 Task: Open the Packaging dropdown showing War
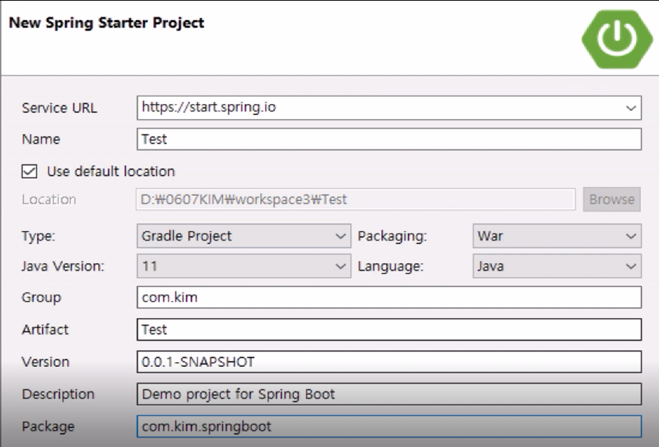pyautogui.click(x=557, y=236)
